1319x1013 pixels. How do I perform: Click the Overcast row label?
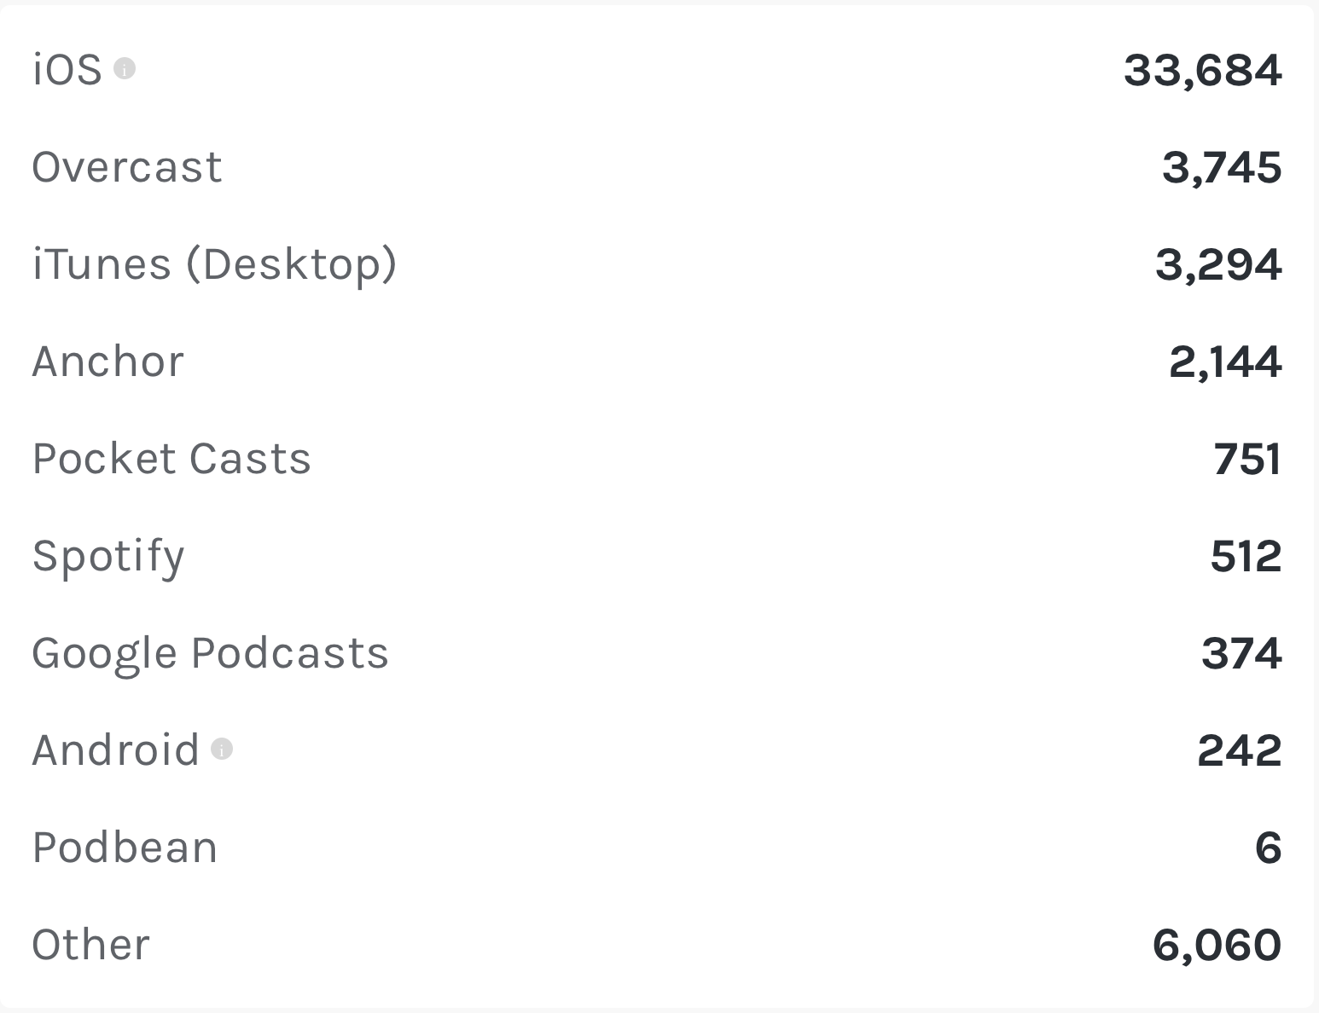tap(127, 167)
